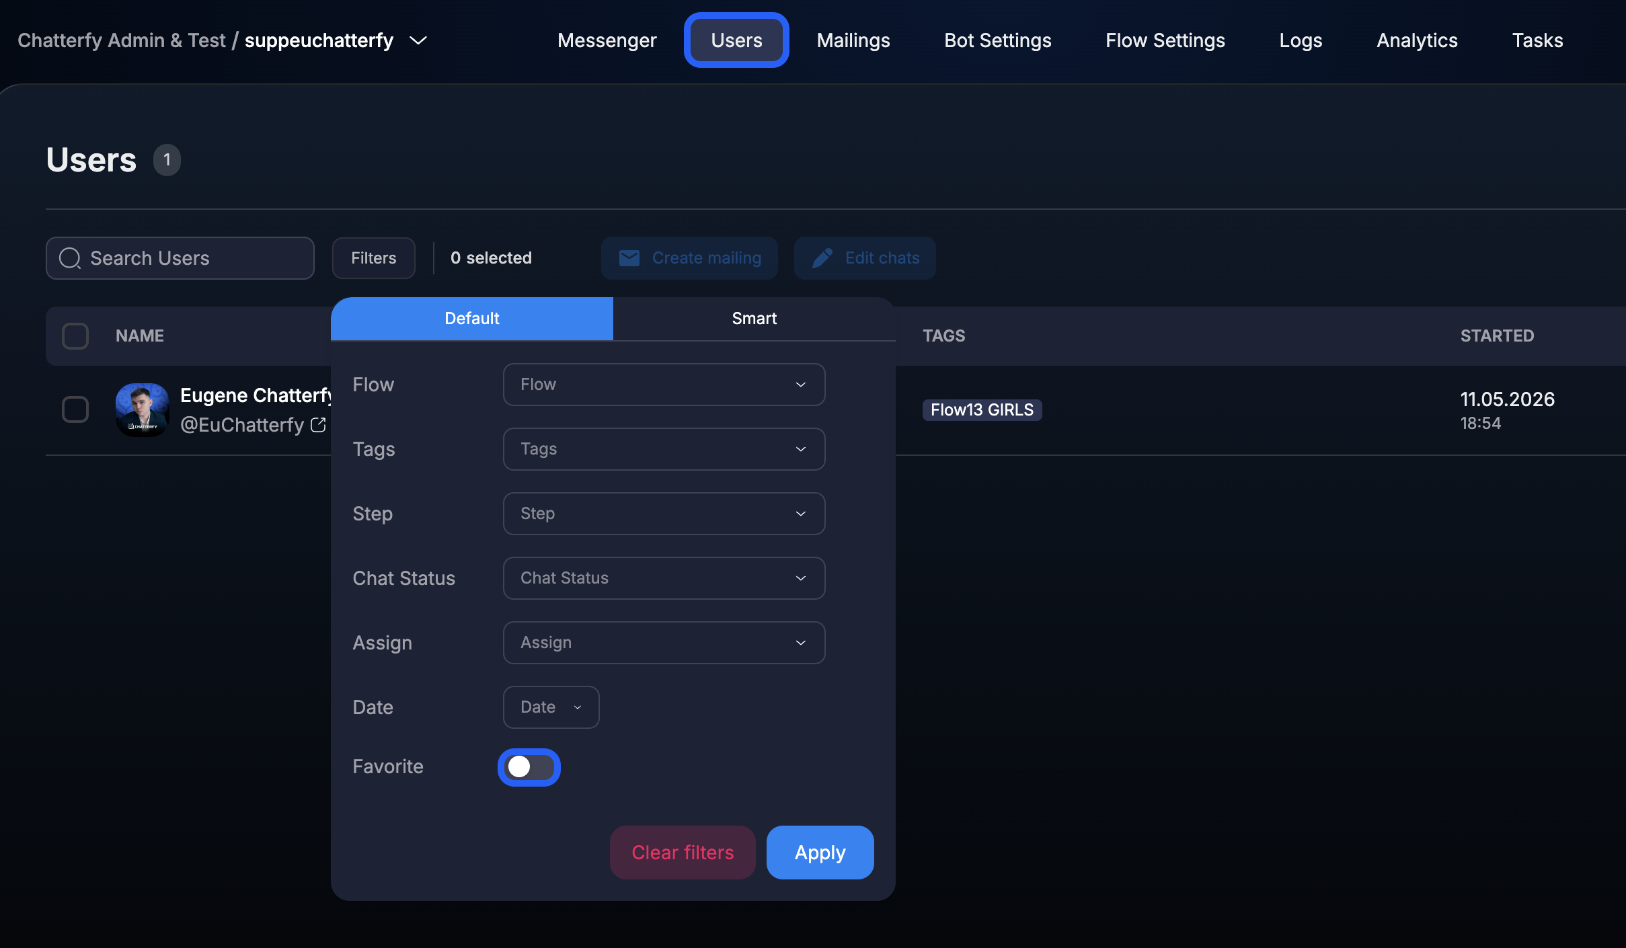Toggle the Favorite switch

pyautogui.click(x=529, y=766)
